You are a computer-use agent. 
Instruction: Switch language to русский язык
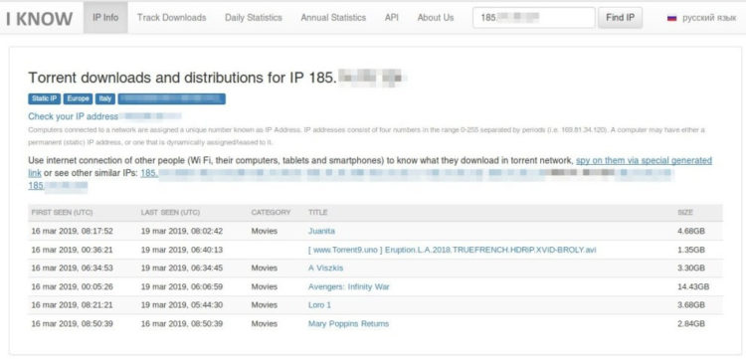pos(709,18)
